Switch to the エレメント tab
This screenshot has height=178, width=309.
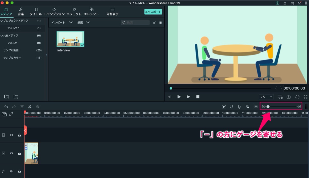(x=91, y=12)
